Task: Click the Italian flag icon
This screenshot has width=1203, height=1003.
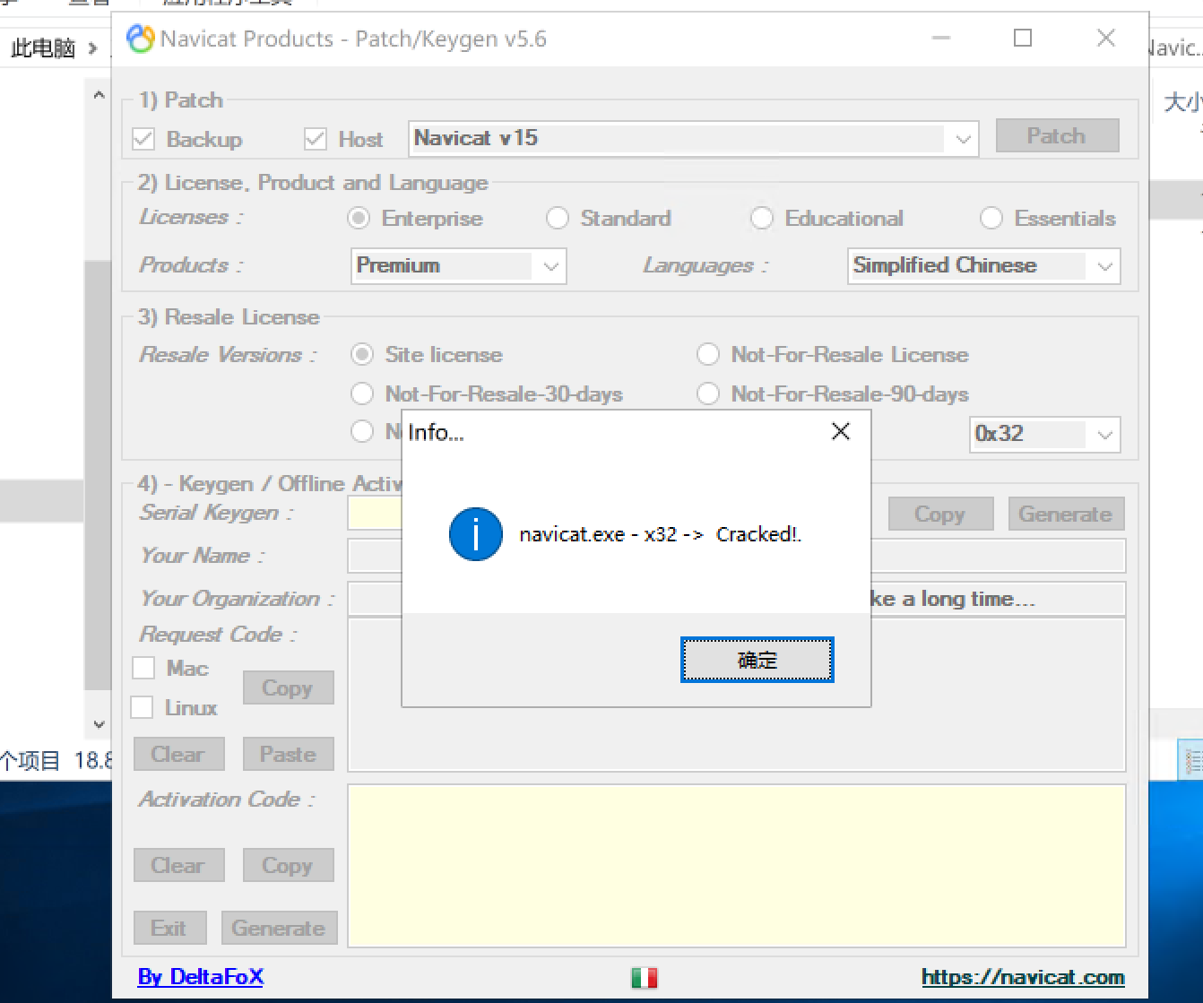Action: click(644, 977)
